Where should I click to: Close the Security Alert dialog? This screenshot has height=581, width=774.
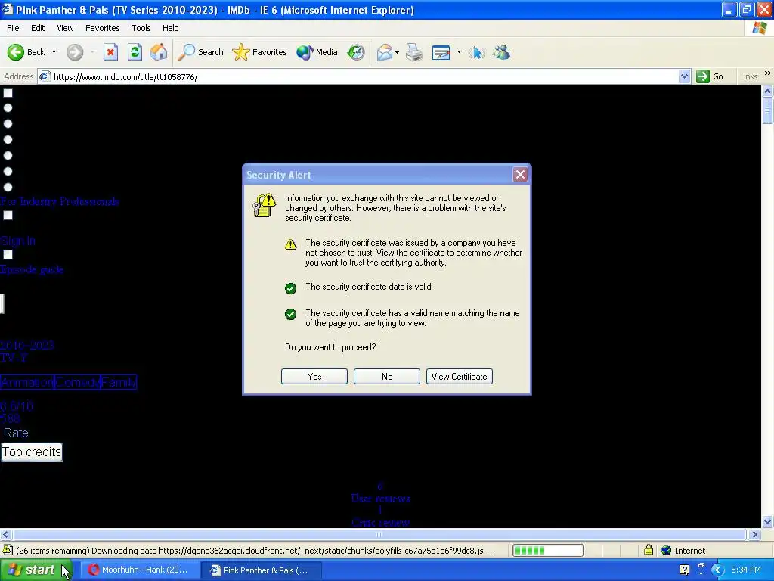tap(520, 175)
